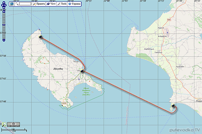The height and width of the screenshot is (134, 202).
Task: Pan the map left with the left arrow
Action: pos(2,5)
